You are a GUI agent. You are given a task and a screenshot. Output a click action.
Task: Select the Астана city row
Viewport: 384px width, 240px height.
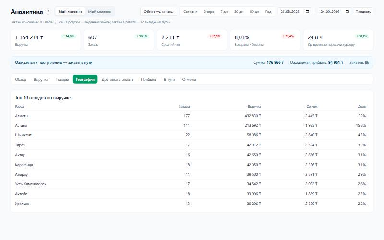(191, 125)
